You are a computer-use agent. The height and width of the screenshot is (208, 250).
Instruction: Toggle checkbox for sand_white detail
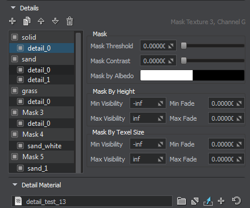[20, 146]
